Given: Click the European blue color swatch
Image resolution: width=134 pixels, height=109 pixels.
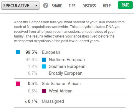Looking at the screenshot, I should tap(18, 52).
